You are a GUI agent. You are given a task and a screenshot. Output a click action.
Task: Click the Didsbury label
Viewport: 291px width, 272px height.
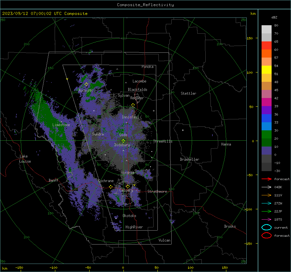click(122, 145)
